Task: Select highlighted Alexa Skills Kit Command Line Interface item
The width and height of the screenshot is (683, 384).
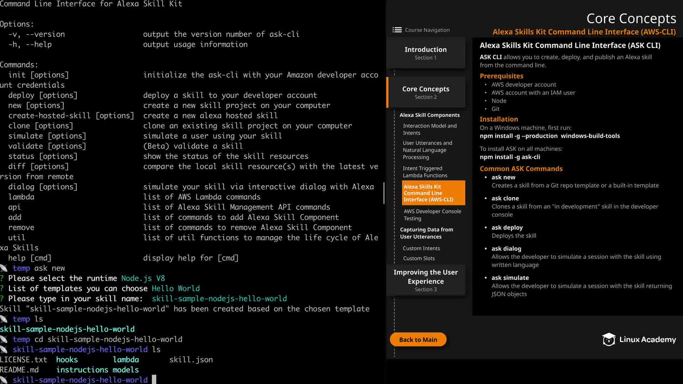Action: 433,193
